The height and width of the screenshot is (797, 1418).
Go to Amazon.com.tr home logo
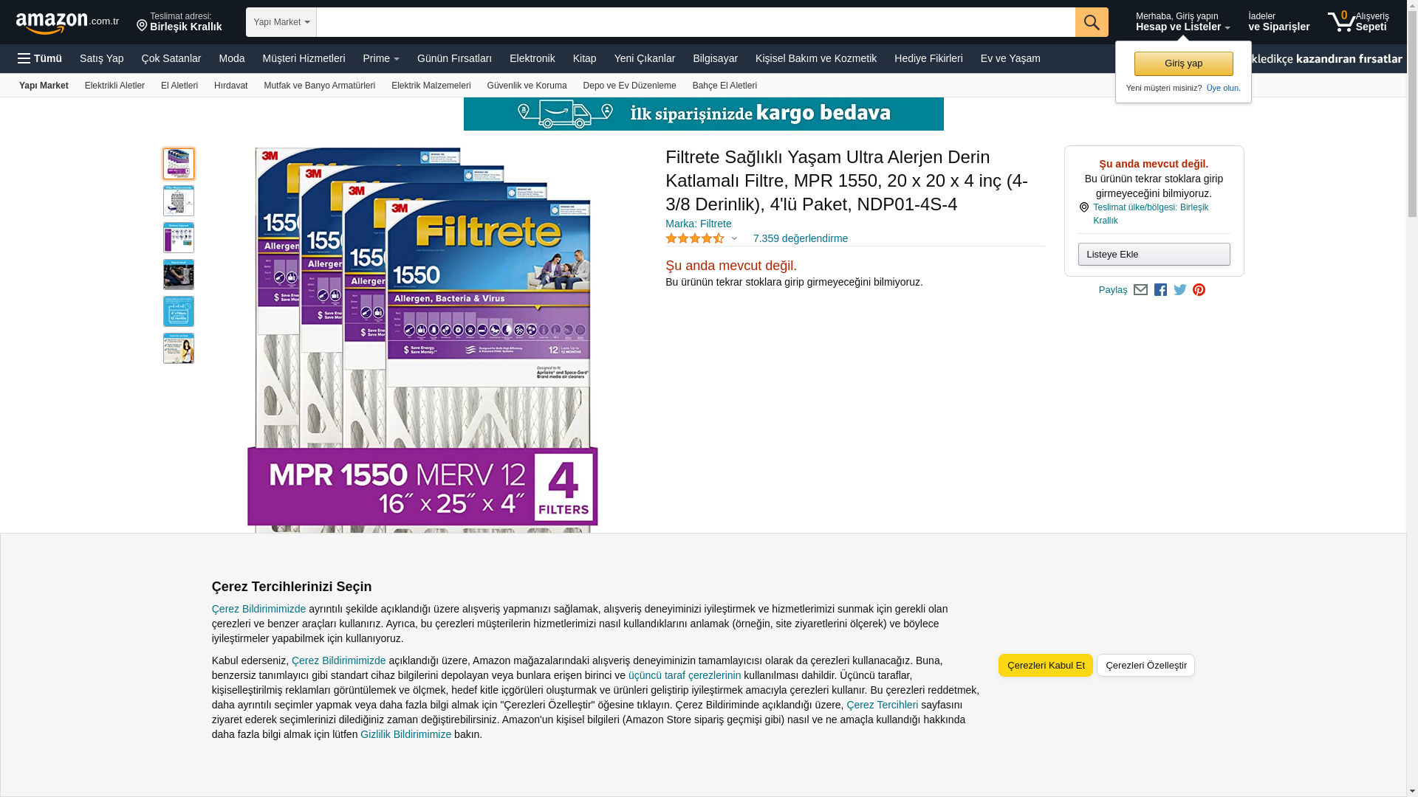pyautogui.click(x=67, y=22)
